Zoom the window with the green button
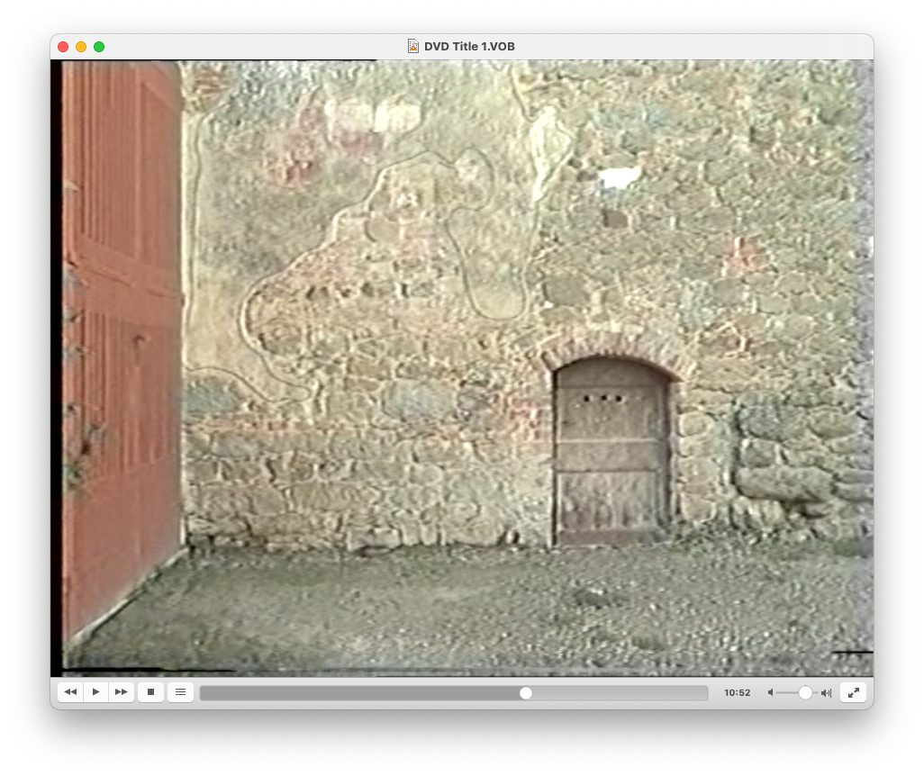 99,47
